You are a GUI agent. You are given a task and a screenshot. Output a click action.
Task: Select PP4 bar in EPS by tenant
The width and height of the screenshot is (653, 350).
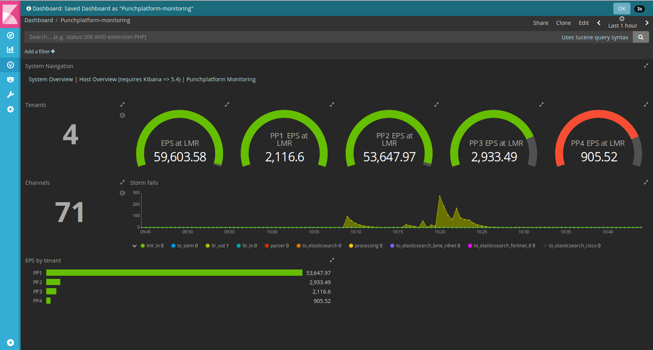49,301
